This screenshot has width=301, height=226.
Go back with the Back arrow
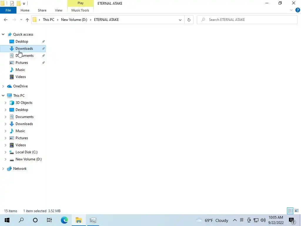pos(6,20)
